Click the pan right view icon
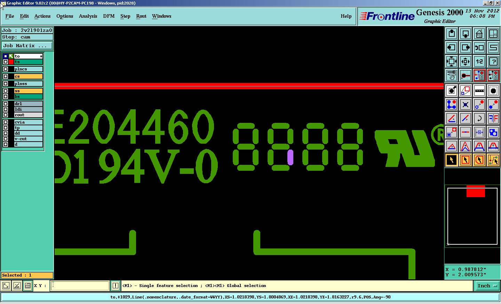The width and height of the screenshot is (501, 304). coord(466,48)
